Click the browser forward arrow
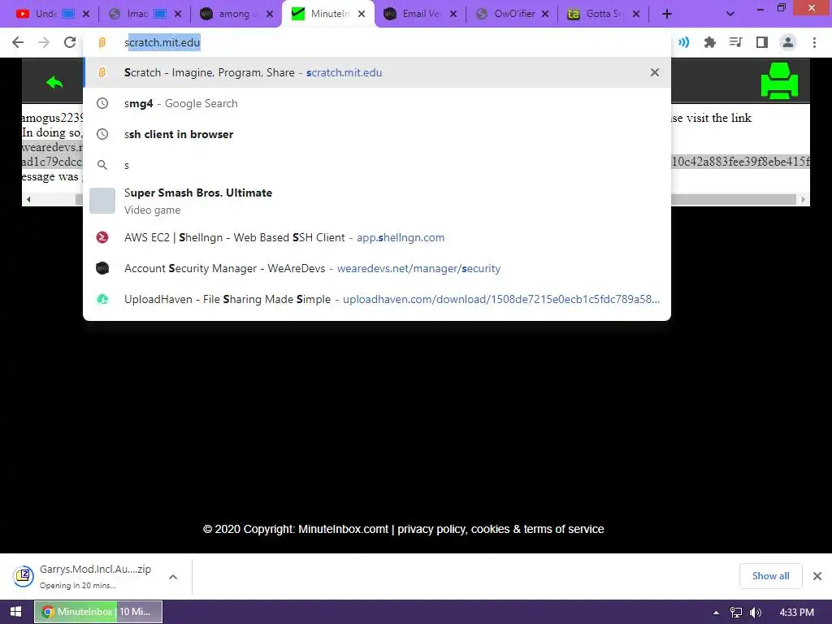This screenshot has height=624, width=832. coord(44,42)
